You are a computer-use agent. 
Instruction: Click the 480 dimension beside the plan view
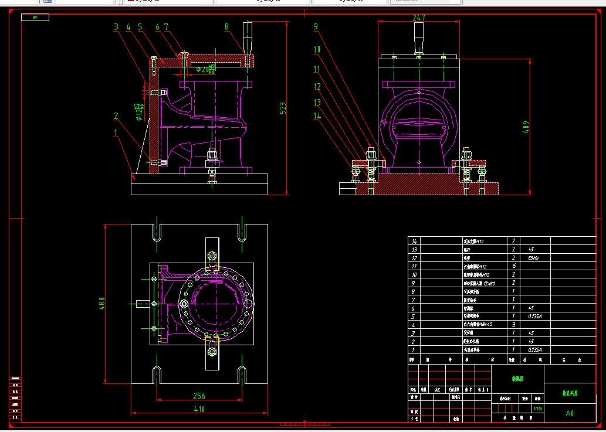click(101, 304)
